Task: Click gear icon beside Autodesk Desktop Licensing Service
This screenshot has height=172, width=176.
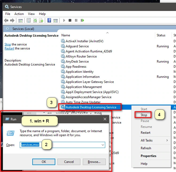Action: click(63, 107)
